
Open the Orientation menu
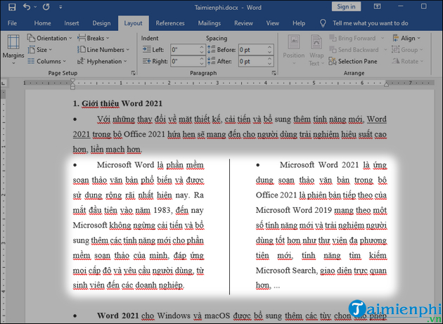click(x=49, y=38)
